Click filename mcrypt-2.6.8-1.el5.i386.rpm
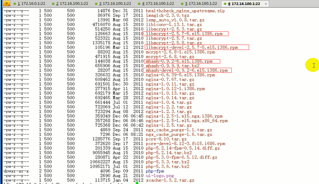The height and width of the screenshot is (184, 319). [x=180, y=52]
